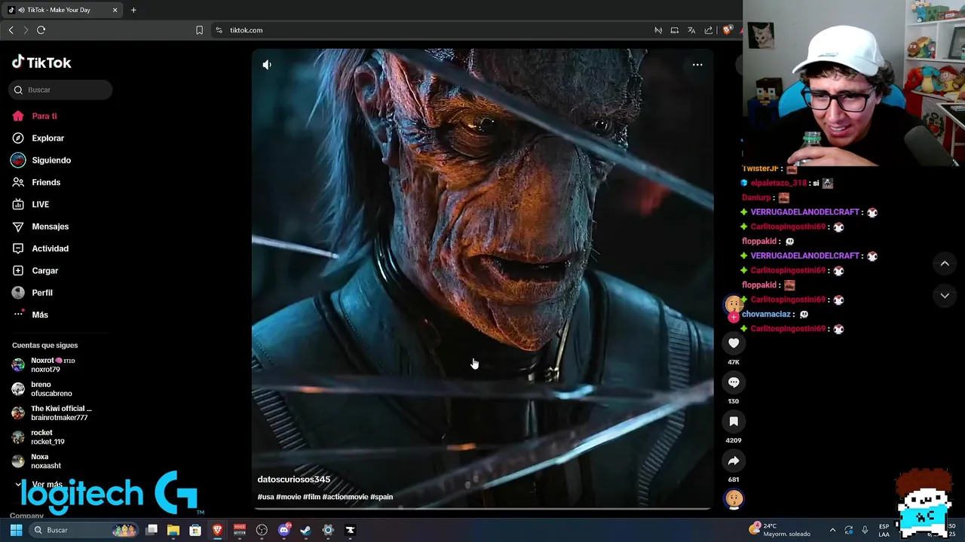Focus the TikTok Buscar search field
The width and height of the screenshot is (965, 542).
click(x=61, y=90)
